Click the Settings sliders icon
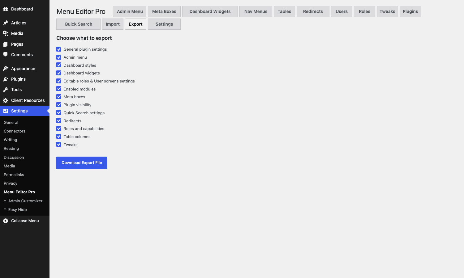Screen dimensions: 464x278 (6, 111)
